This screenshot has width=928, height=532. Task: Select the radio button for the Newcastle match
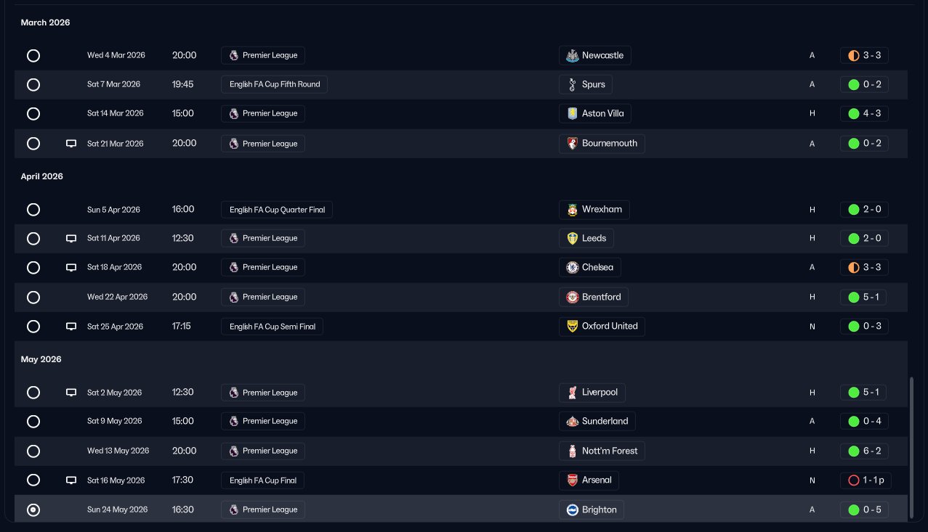[33, 56]
